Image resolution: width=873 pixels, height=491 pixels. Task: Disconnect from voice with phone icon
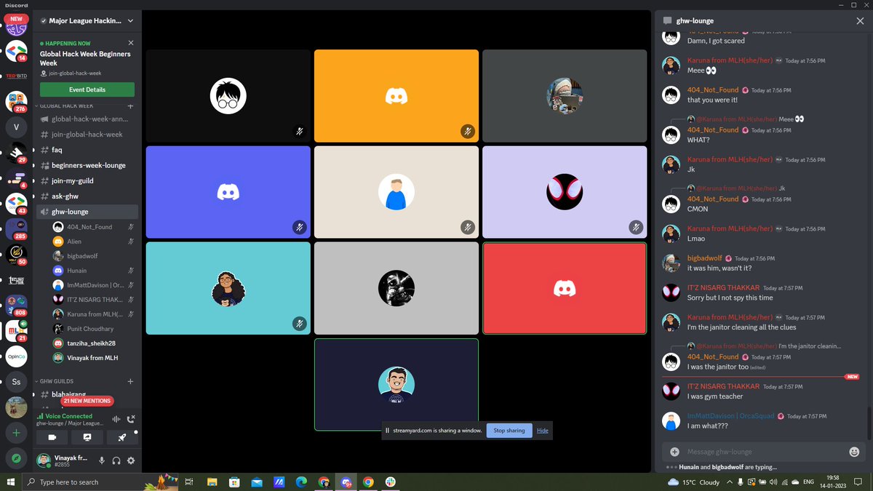pos(131,419)
